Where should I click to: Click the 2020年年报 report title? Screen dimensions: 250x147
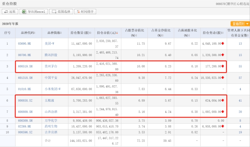[10, 24]
